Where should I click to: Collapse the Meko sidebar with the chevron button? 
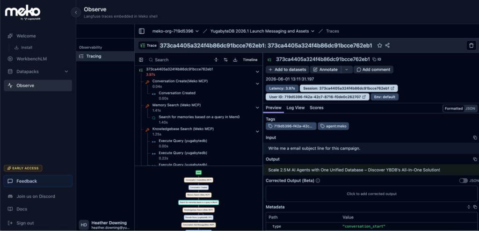click(76, 12)
